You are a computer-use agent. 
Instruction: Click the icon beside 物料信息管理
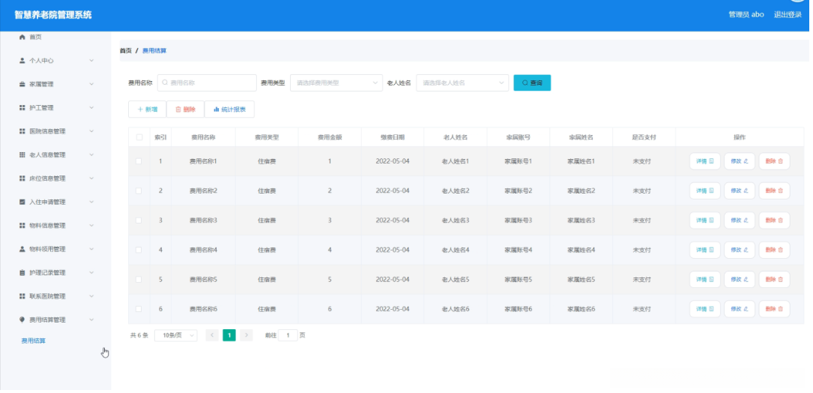point(22,225)
